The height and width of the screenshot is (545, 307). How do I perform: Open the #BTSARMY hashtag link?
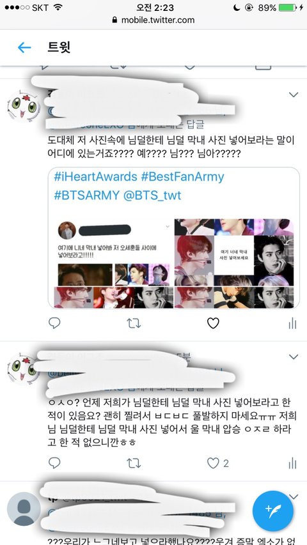tap(87, 196)
